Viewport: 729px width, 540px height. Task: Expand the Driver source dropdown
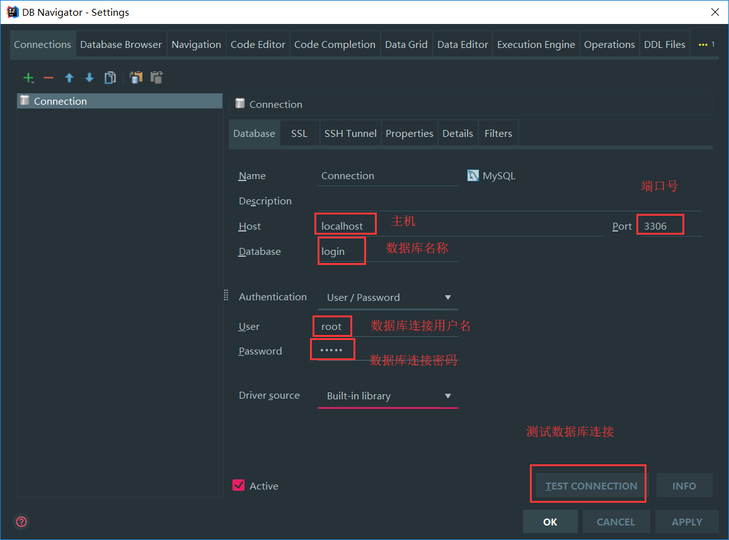[x=447, y=396]
